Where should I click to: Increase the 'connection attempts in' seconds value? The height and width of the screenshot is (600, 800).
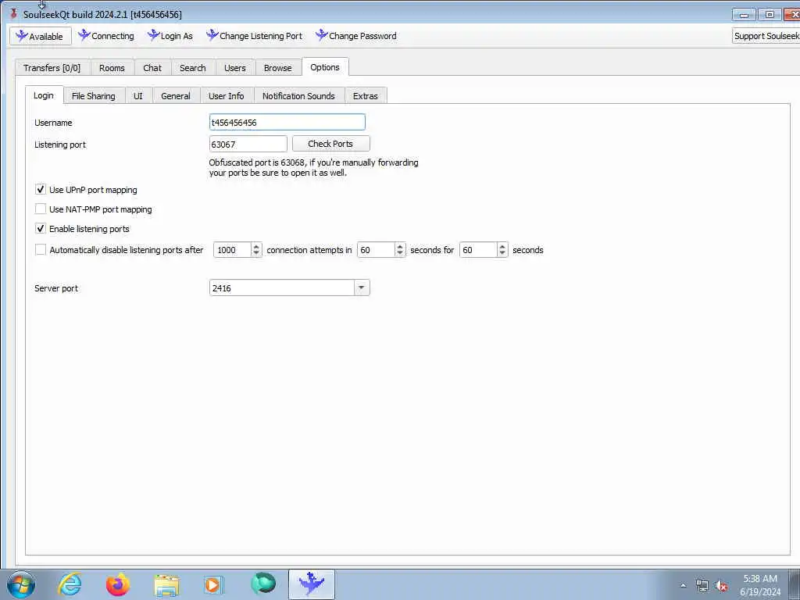point(400,246)
